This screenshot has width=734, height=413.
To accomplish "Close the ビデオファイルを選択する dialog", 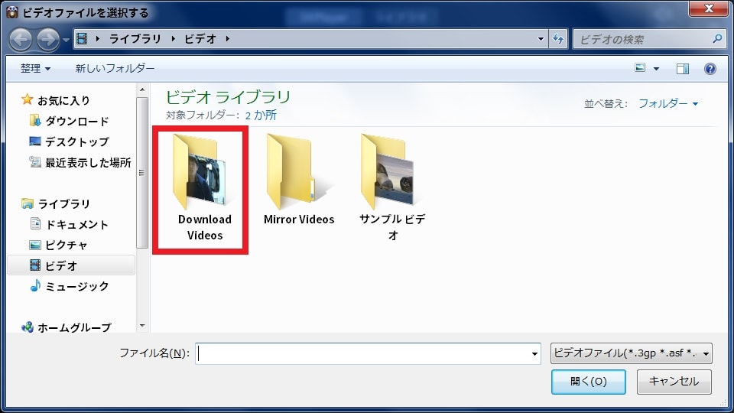I will [709, 8].
